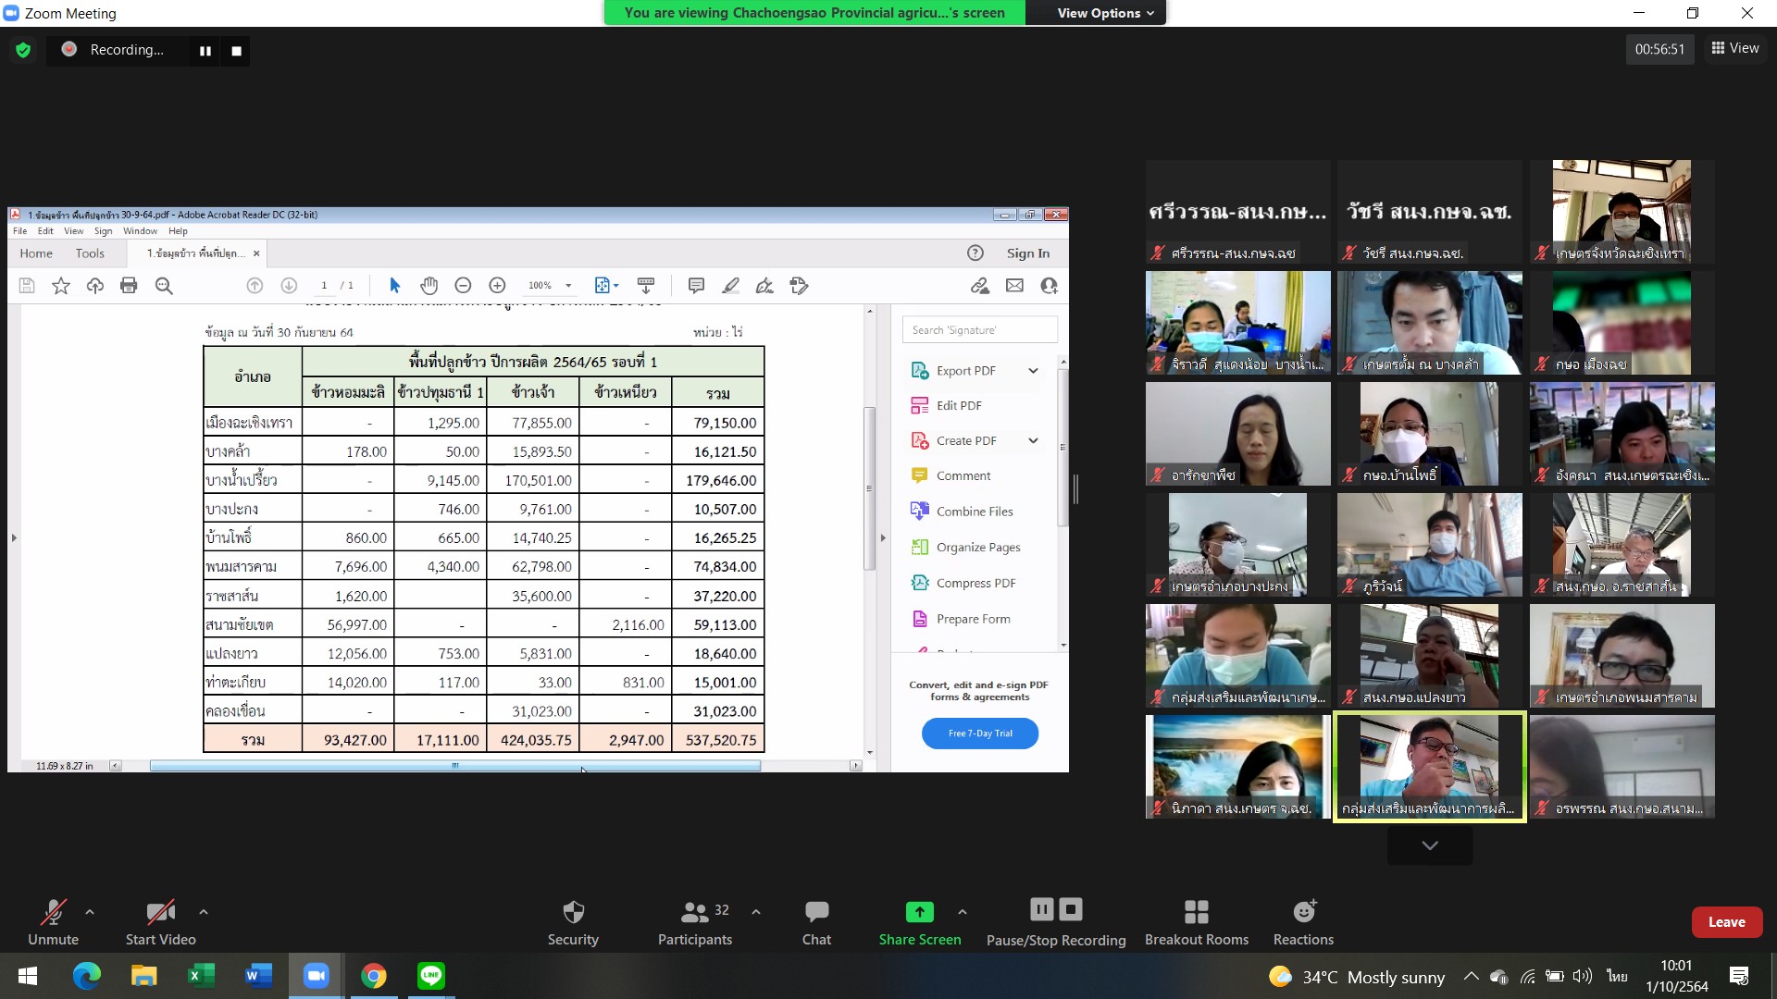Open the Security shield icon
The image size is (1777, 999).
[573, 912]
